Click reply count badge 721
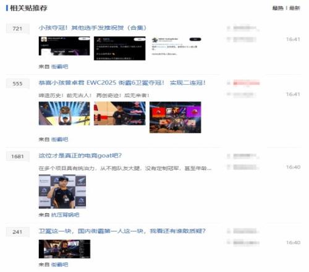The width and height of the screenshot is (309, 272). pos(17,28)
